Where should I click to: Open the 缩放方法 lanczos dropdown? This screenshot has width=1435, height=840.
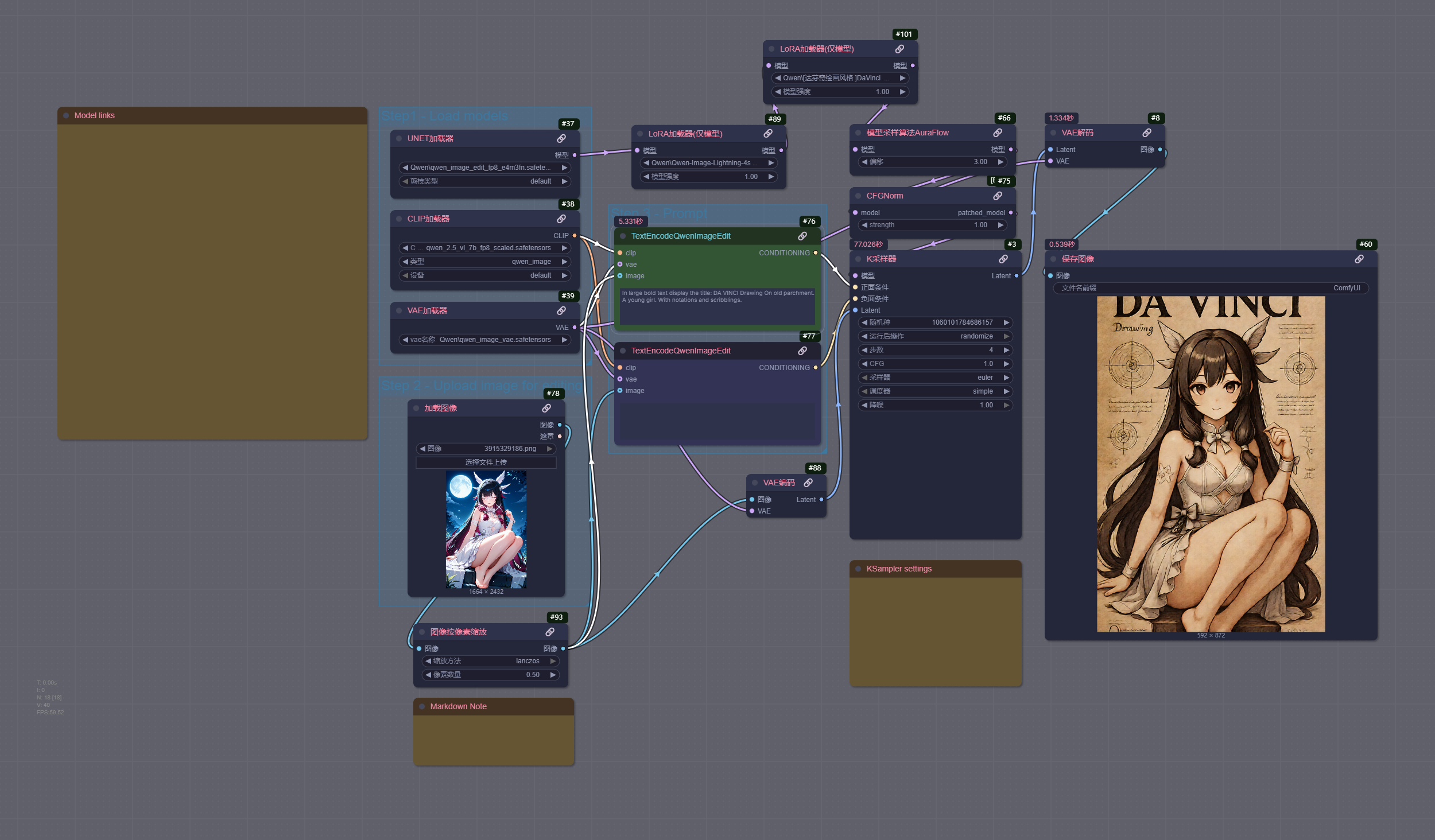[491, 661]
